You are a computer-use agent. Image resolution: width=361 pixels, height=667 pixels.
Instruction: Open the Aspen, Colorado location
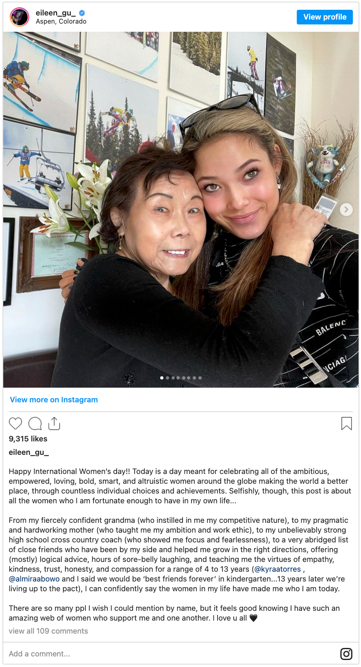point(61,22)
